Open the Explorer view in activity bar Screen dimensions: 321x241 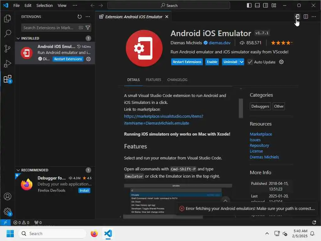pos(8,19)
